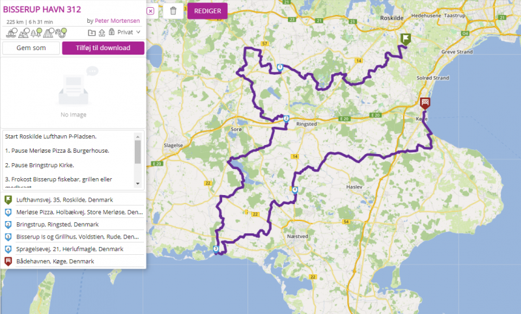The width and height of the screenshot is (521, 314).
Task: Toggle the coastal/sea route tag icon
Action: pos(12,33)
